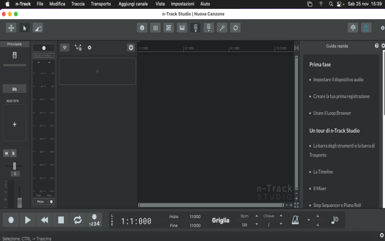Screen dimensions: 385x241
Task: Close the Guida rapida panel
Action: 383,46
